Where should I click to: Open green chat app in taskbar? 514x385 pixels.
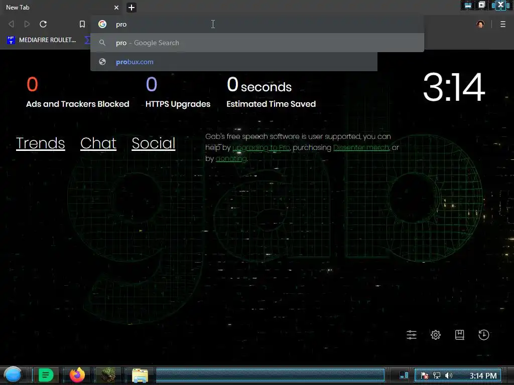click(x=46, y=375)
